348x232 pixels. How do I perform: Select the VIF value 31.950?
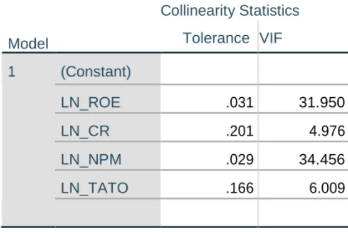(x=322, y=103)
